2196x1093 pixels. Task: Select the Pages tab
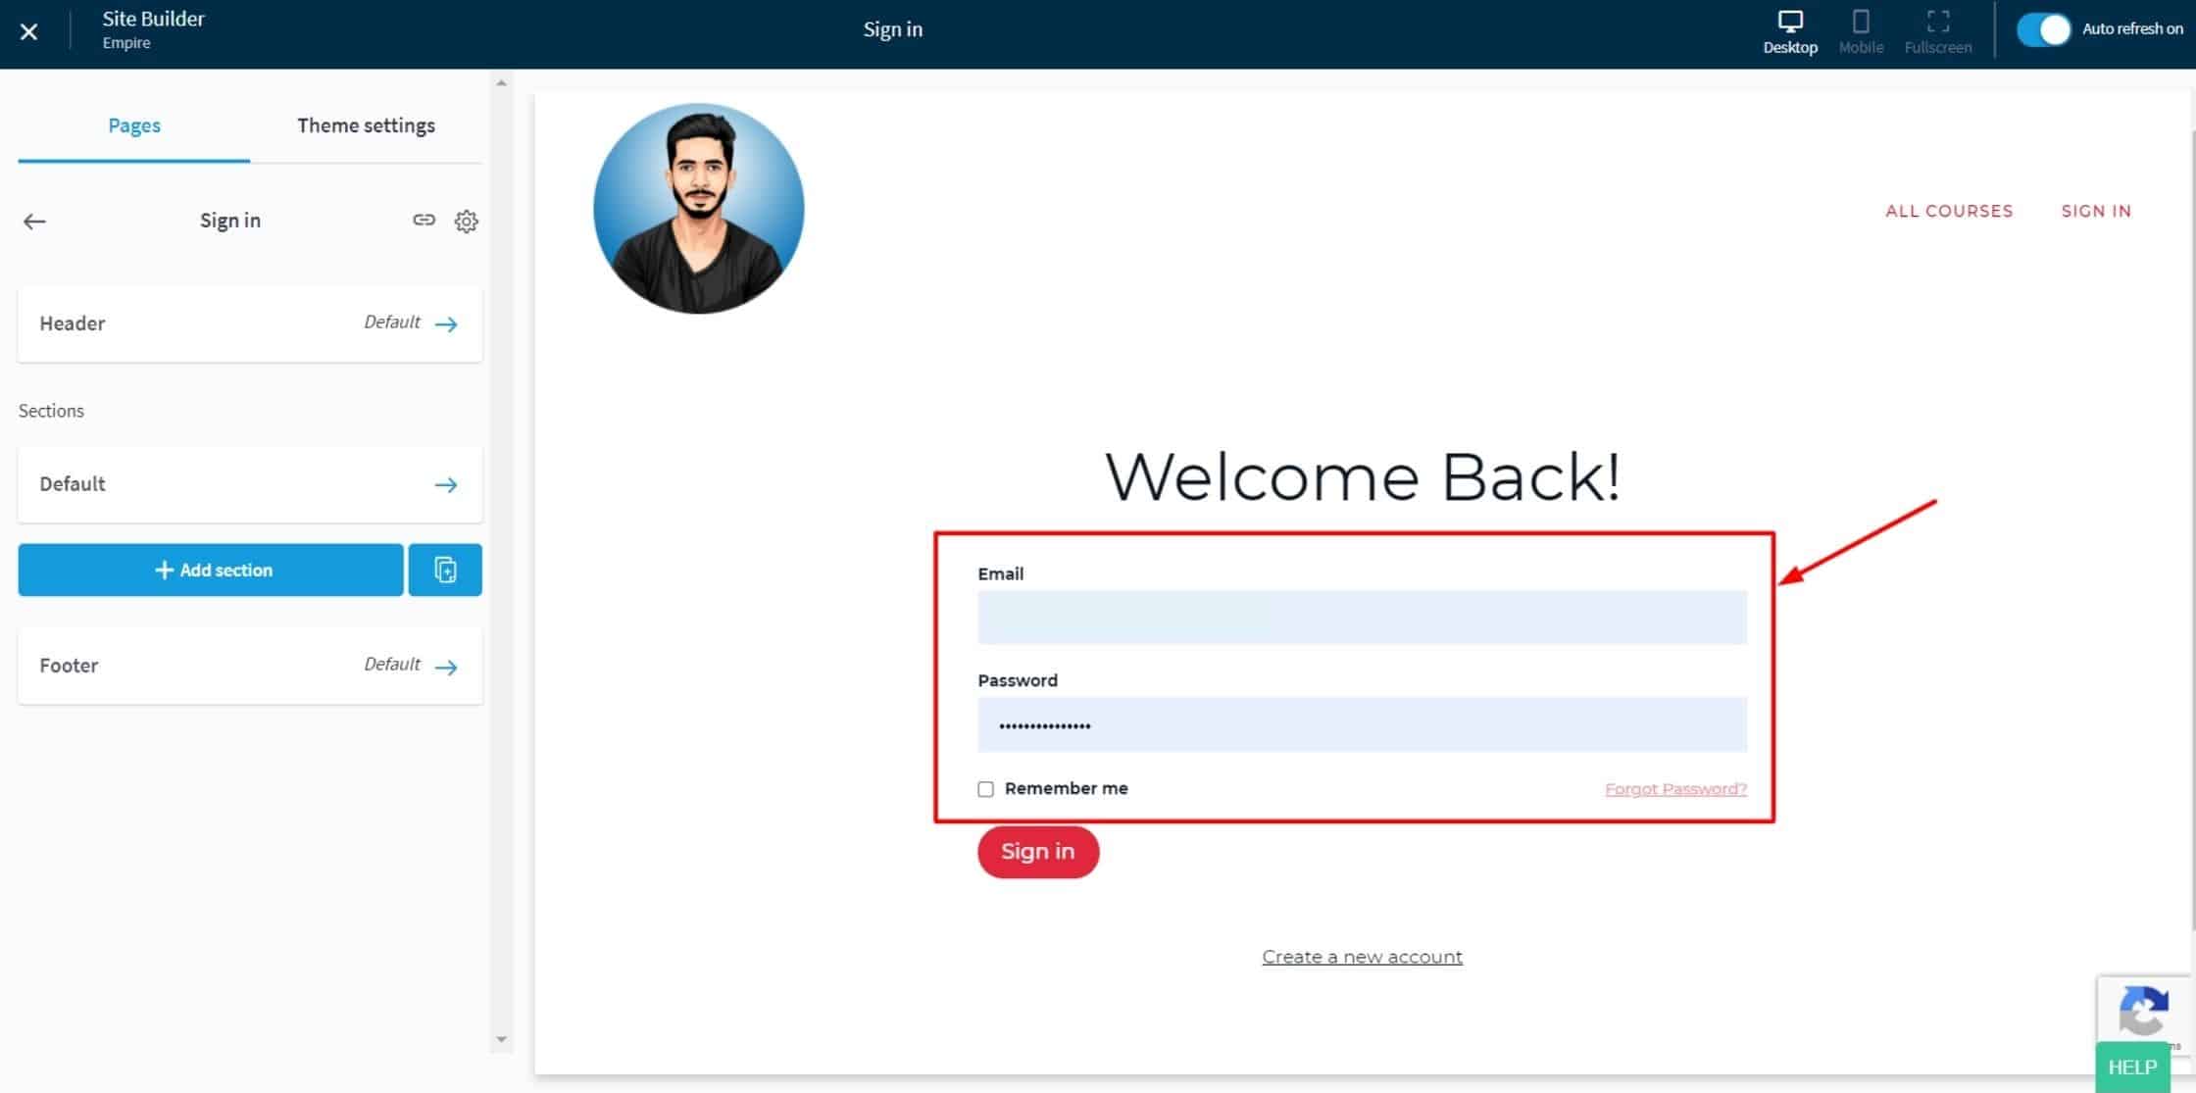134,125
